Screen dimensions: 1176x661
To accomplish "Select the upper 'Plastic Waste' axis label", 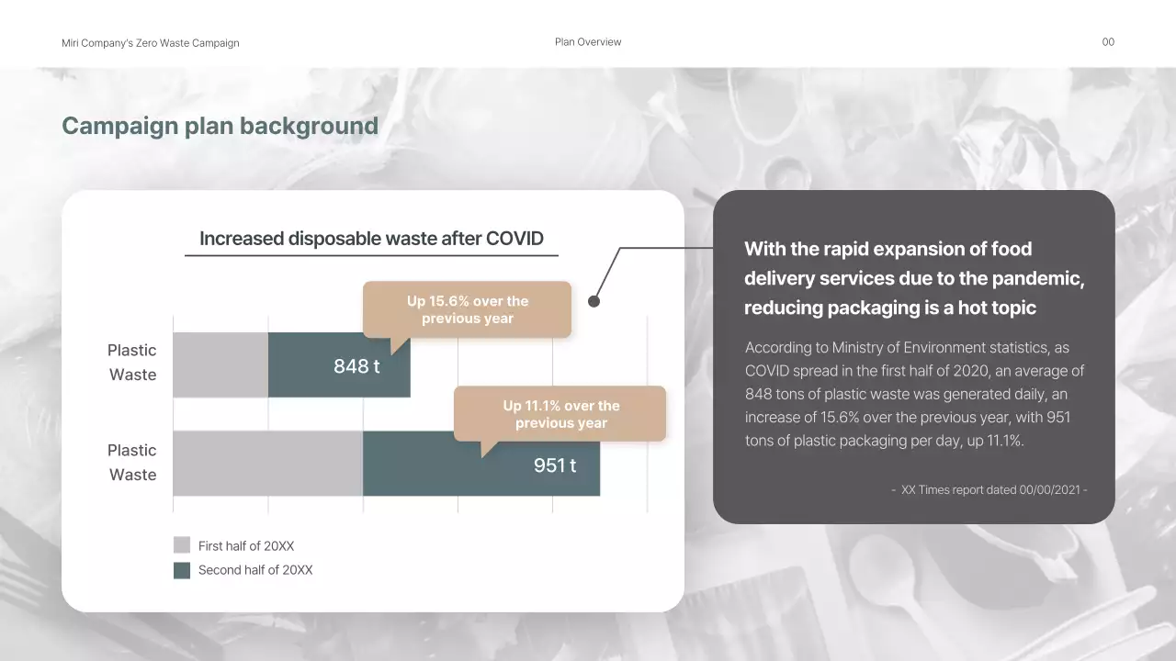I will pos(131,362).
